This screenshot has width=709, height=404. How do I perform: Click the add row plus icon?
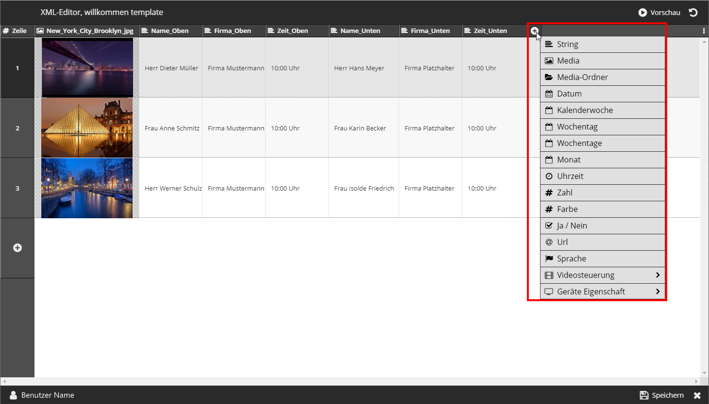(17, 248)
